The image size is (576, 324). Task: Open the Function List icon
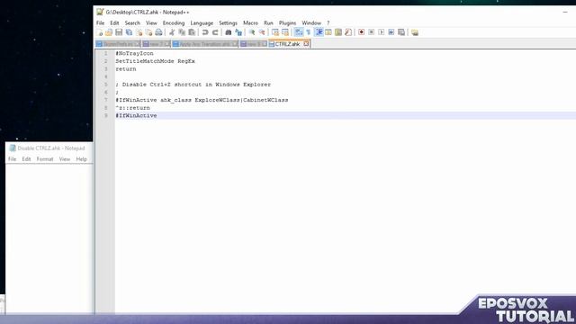[348, 32]
